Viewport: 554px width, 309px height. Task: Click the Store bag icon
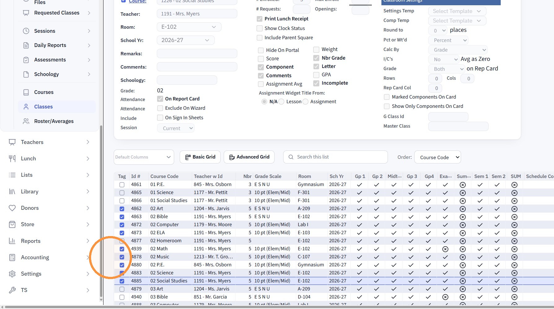pyautogui.click(x=12, y=224)
